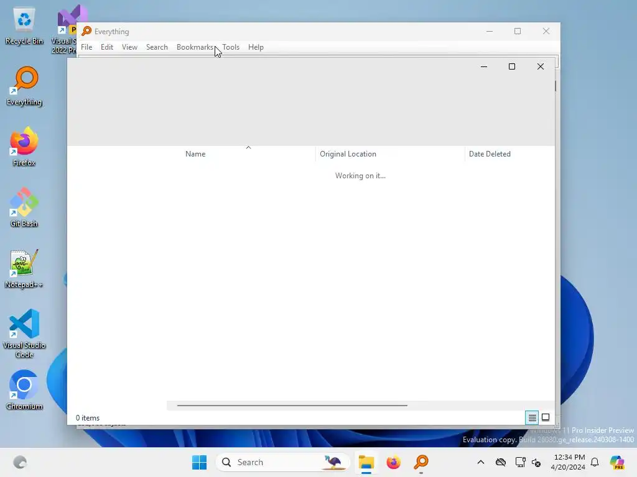The height and width of the screenshot is (477, 637).
Task: Select the Git Bash desktop shortcut
Action: 24,207
